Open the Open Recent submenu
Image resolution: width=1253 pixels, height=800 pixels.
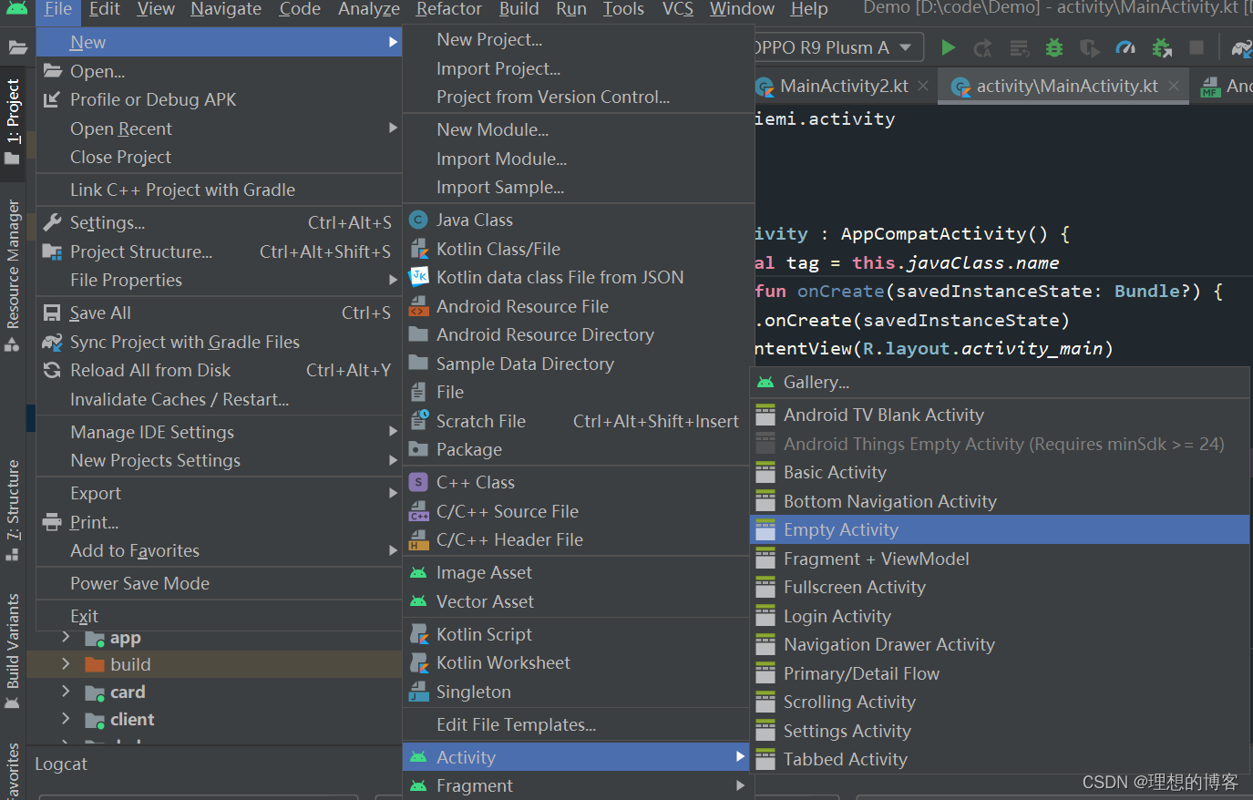pyautogui.click(x=219, y=128)
